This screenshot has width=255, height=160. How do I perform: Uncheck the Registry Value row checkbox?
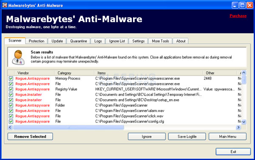[x=11, y=90]
